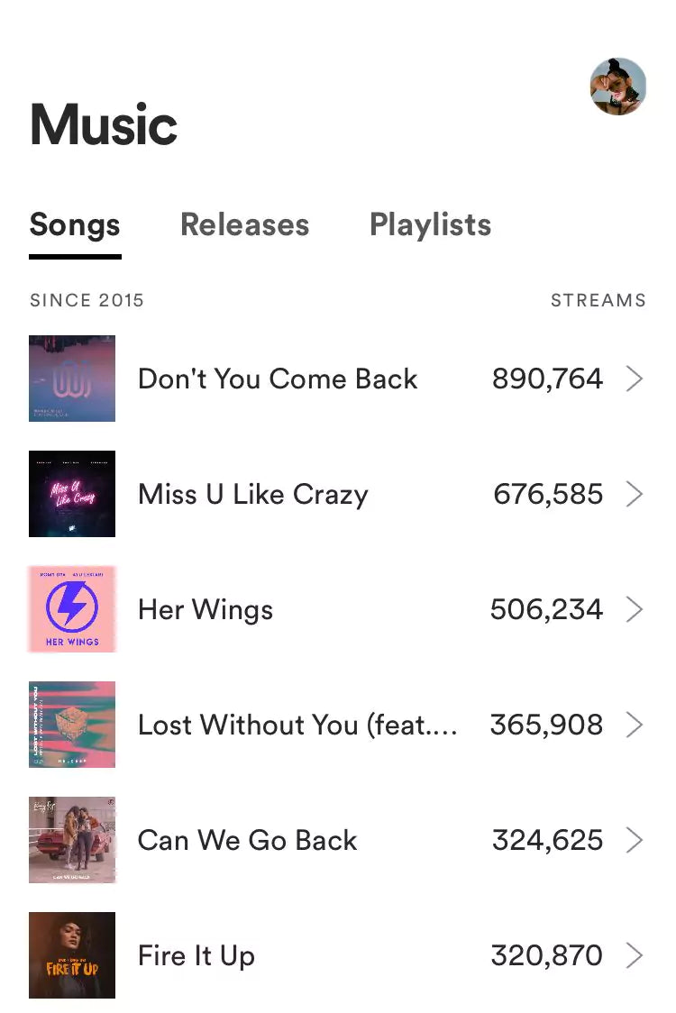The width and height of the screenshot is (676, 1013).
Task: Tap the Fire It Up cover image
Action: tap(72, 955)
